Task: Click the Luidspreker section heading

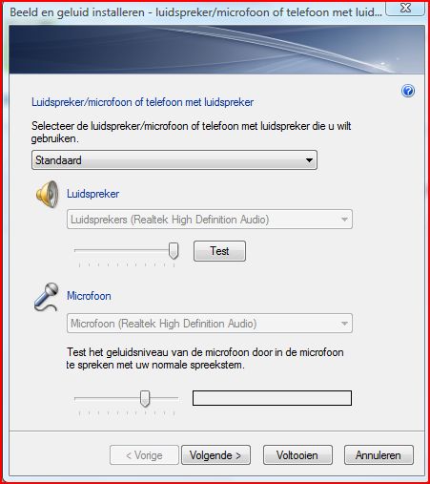Action: point(93,194)
